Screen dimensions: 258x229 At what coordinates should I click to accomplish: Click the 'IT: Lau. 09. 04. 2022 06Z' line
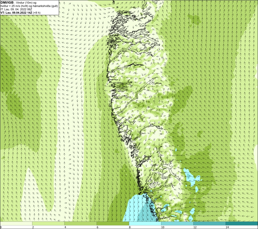click(x=16, y=9)
